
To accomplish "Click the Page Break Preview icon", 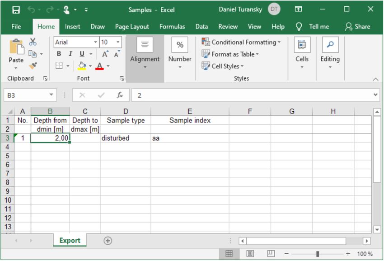I will click(271, 254).
